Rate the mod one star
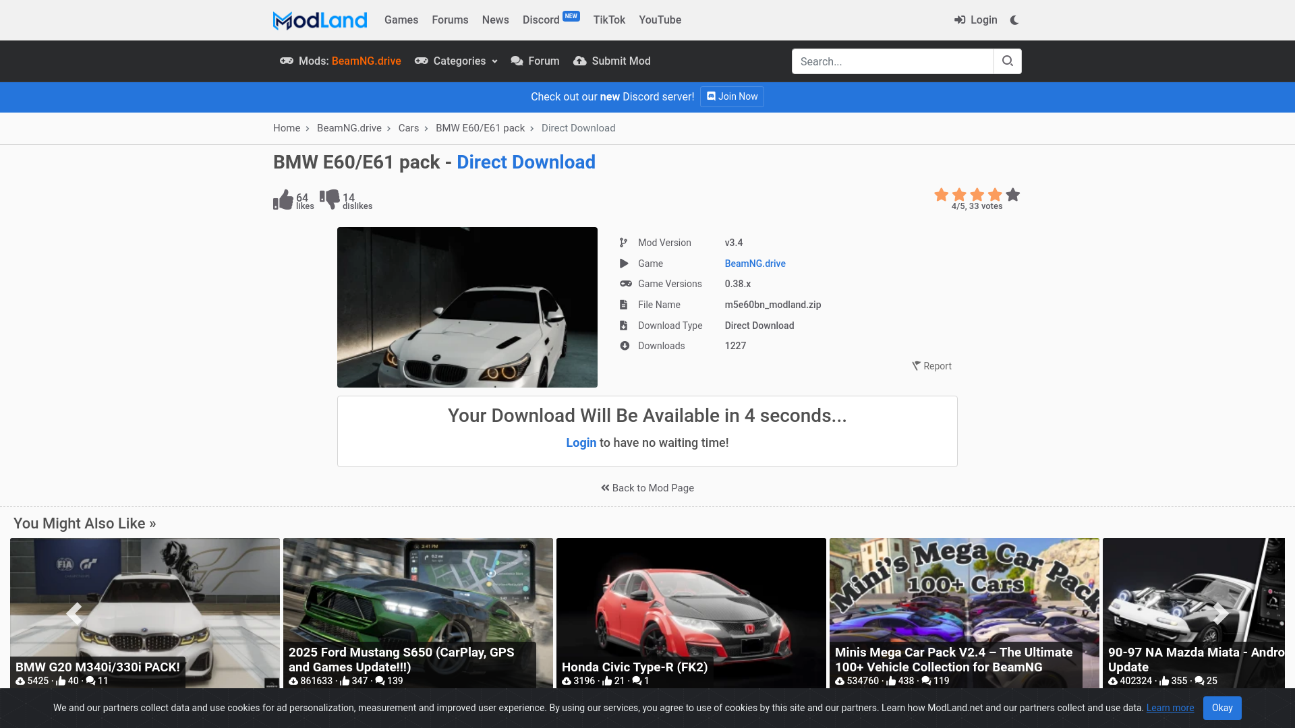Screen dimensions: 1295x728 941,195
